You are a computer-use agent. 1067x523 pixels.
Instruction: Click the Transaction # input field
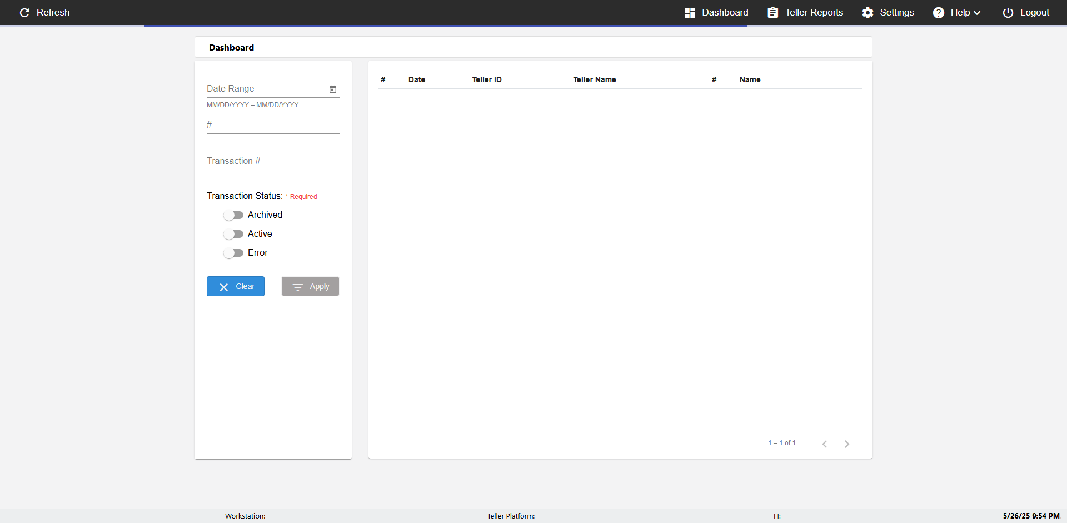[x=273, y=161]
